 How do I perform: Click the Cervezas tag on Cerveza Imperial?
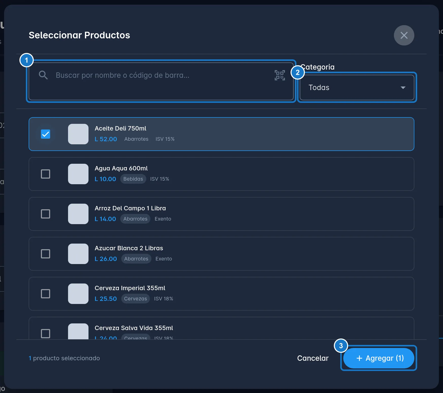pos(136,299)
